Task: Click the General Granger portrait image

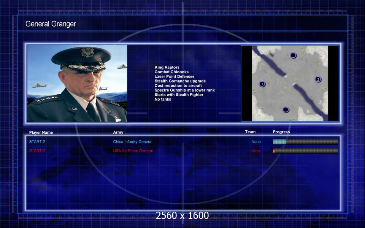Action: click(77, 83)
